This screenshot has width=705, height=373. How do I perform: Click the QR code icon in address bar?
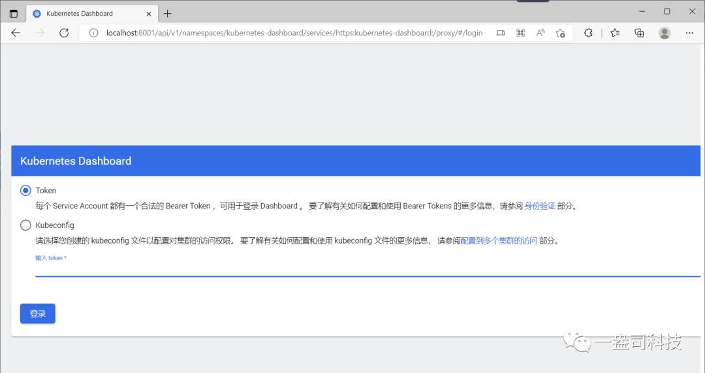coord(520,33)
